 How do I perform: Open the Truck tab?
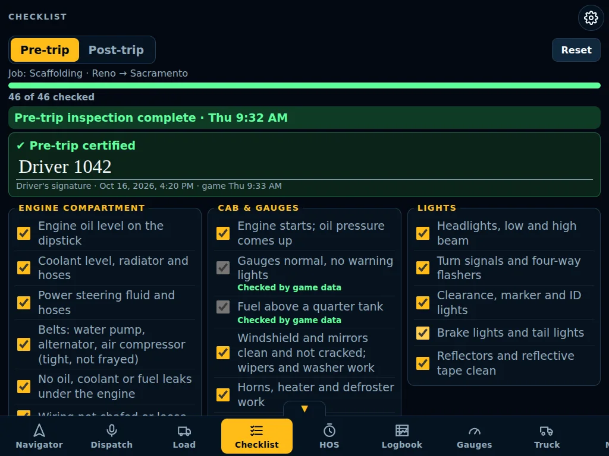click(547, 436)
